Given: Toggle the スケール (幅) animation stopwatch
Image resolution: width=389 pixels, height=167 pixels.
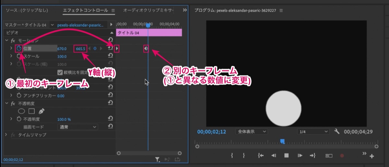Looking at the screenshot, I should point(19,64).
